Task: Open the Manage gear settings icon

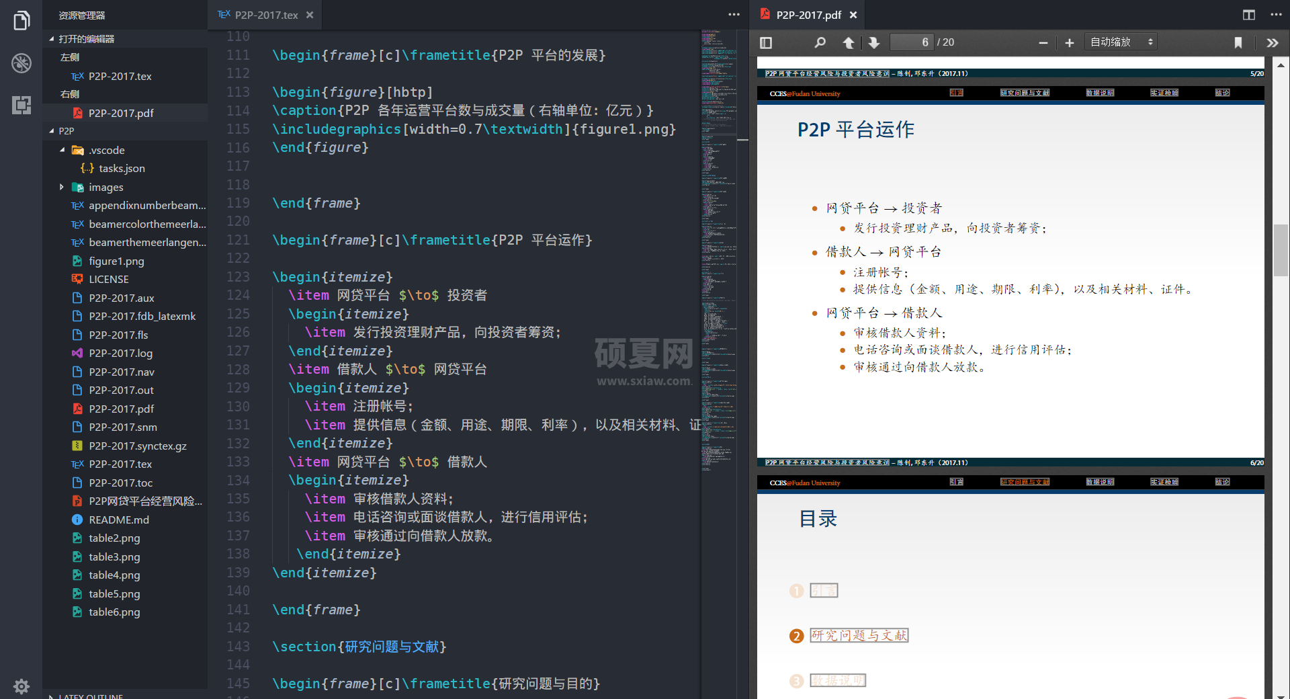Action: click(21, 686)
